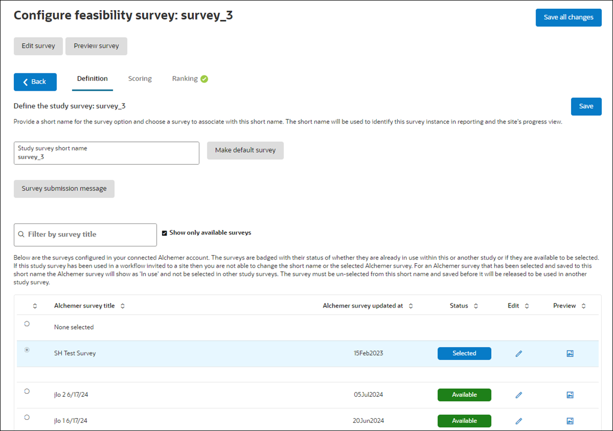613x431 pixels.
Task: Switch to the Ranking tab
Action: pyautogui.click(x=185, y=79)
